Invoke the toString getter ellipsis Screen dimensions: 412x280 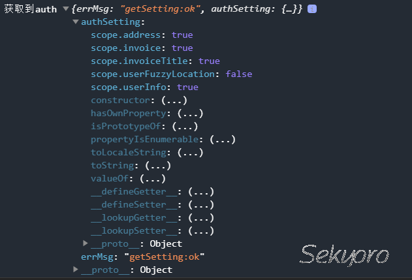point(158,166)
